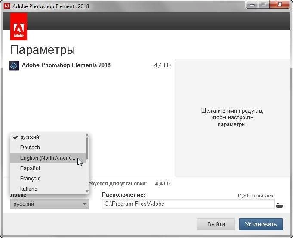Choose Deutsch in the language list
This screenshot has height=238, width=293.
(x=48, y=148)
